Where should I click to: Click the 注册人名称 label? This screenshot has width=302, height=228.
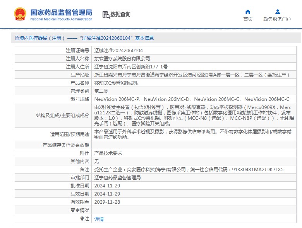[x=77, y=59]
